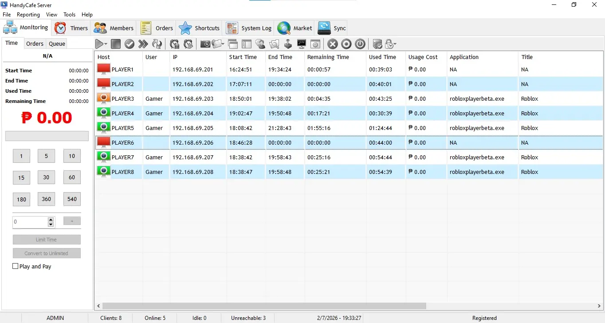Click the orange monitor icon for PLAYER3
The image size is (605, 323).
104,98
